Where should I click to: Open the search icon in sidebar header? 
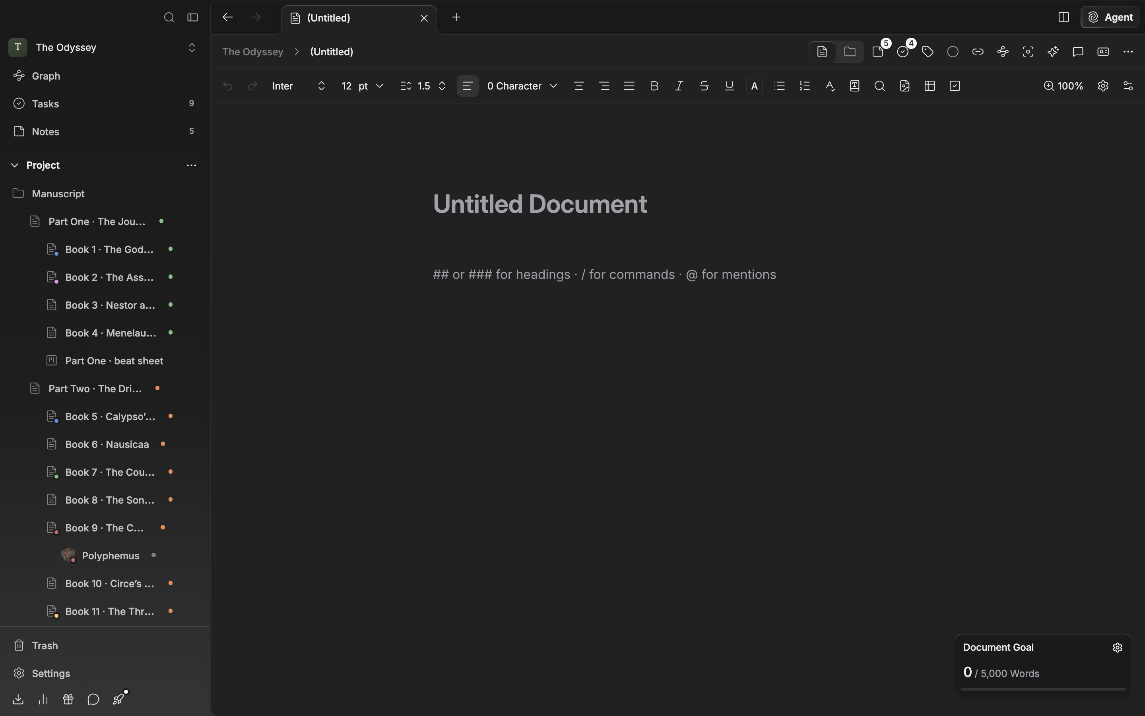click(x=169, y=18)
